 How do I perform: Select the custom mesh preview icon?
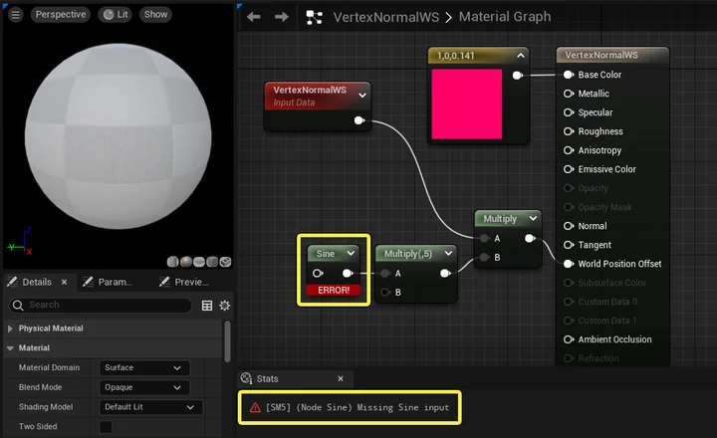click(x=225, y=262)
